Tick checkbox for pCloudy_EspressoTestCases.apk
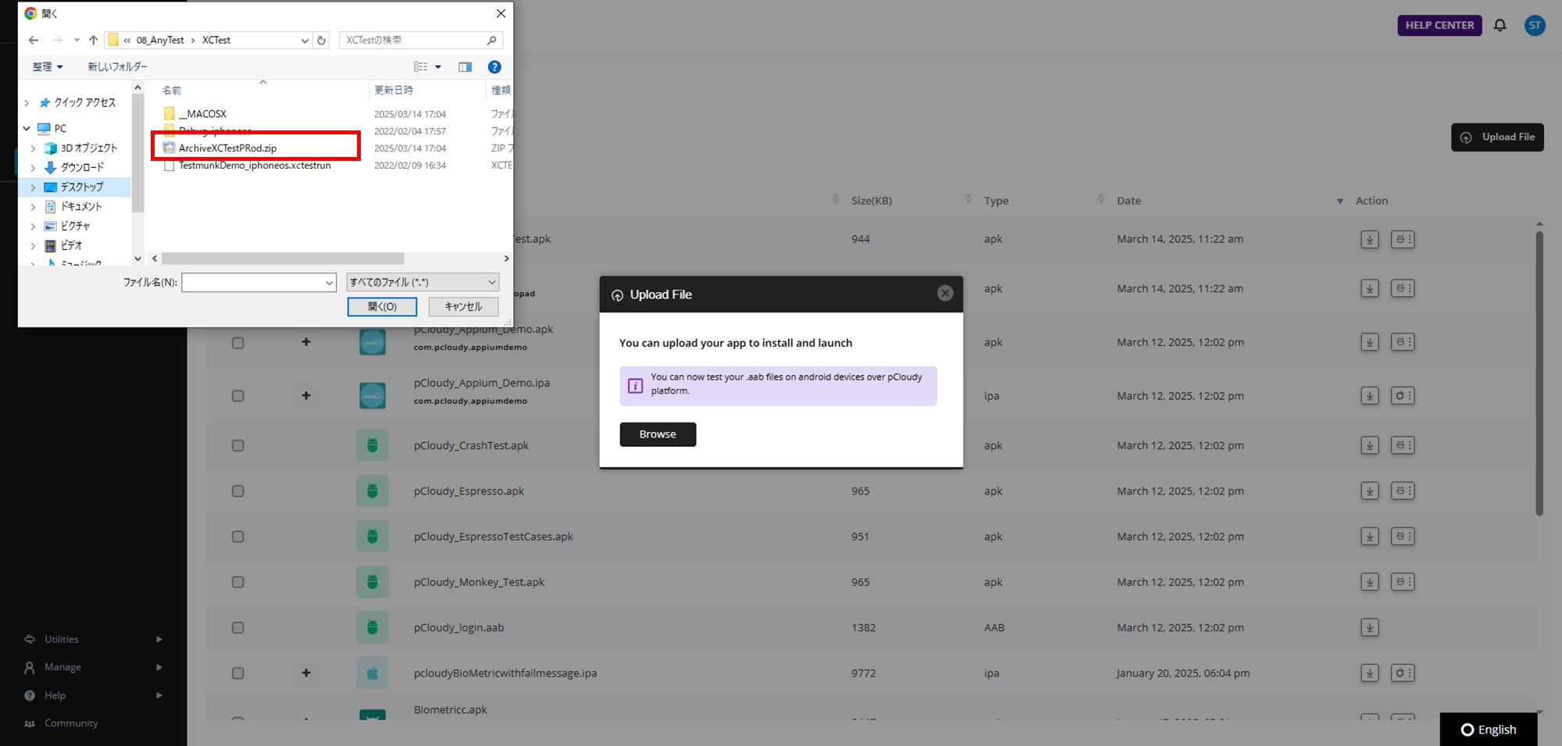The height and width of the screenshot is (746, 1562). tap(238, 537)
